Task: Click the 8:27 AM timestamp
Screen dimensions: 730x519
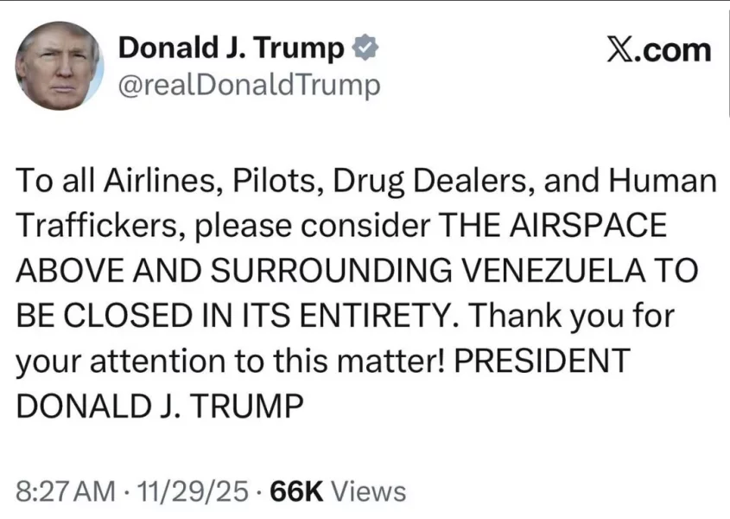Action: [66, 491]
